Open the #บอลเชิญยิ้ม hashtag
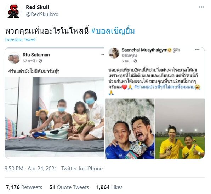211x194 pixels. click(x=113, y=31)
